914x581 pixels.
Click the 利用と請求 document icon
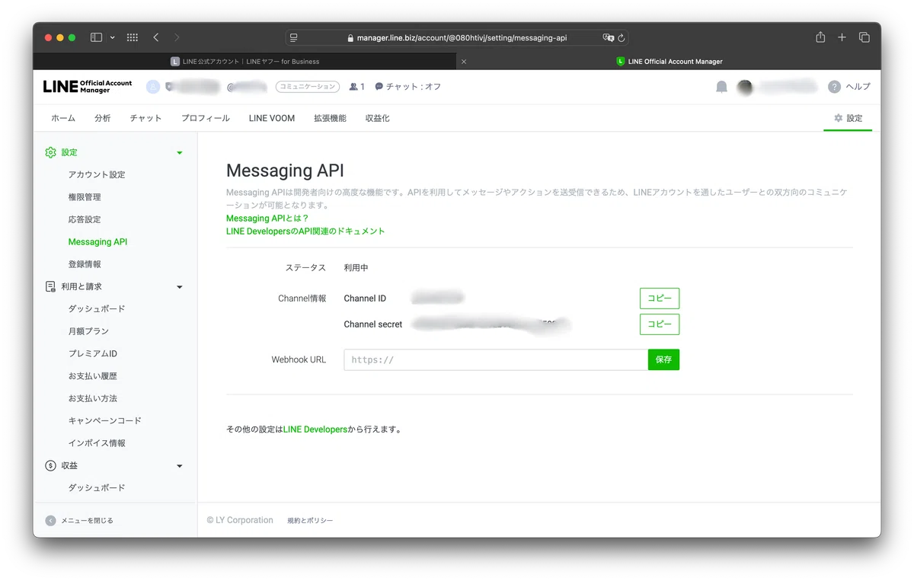point(50,286)
